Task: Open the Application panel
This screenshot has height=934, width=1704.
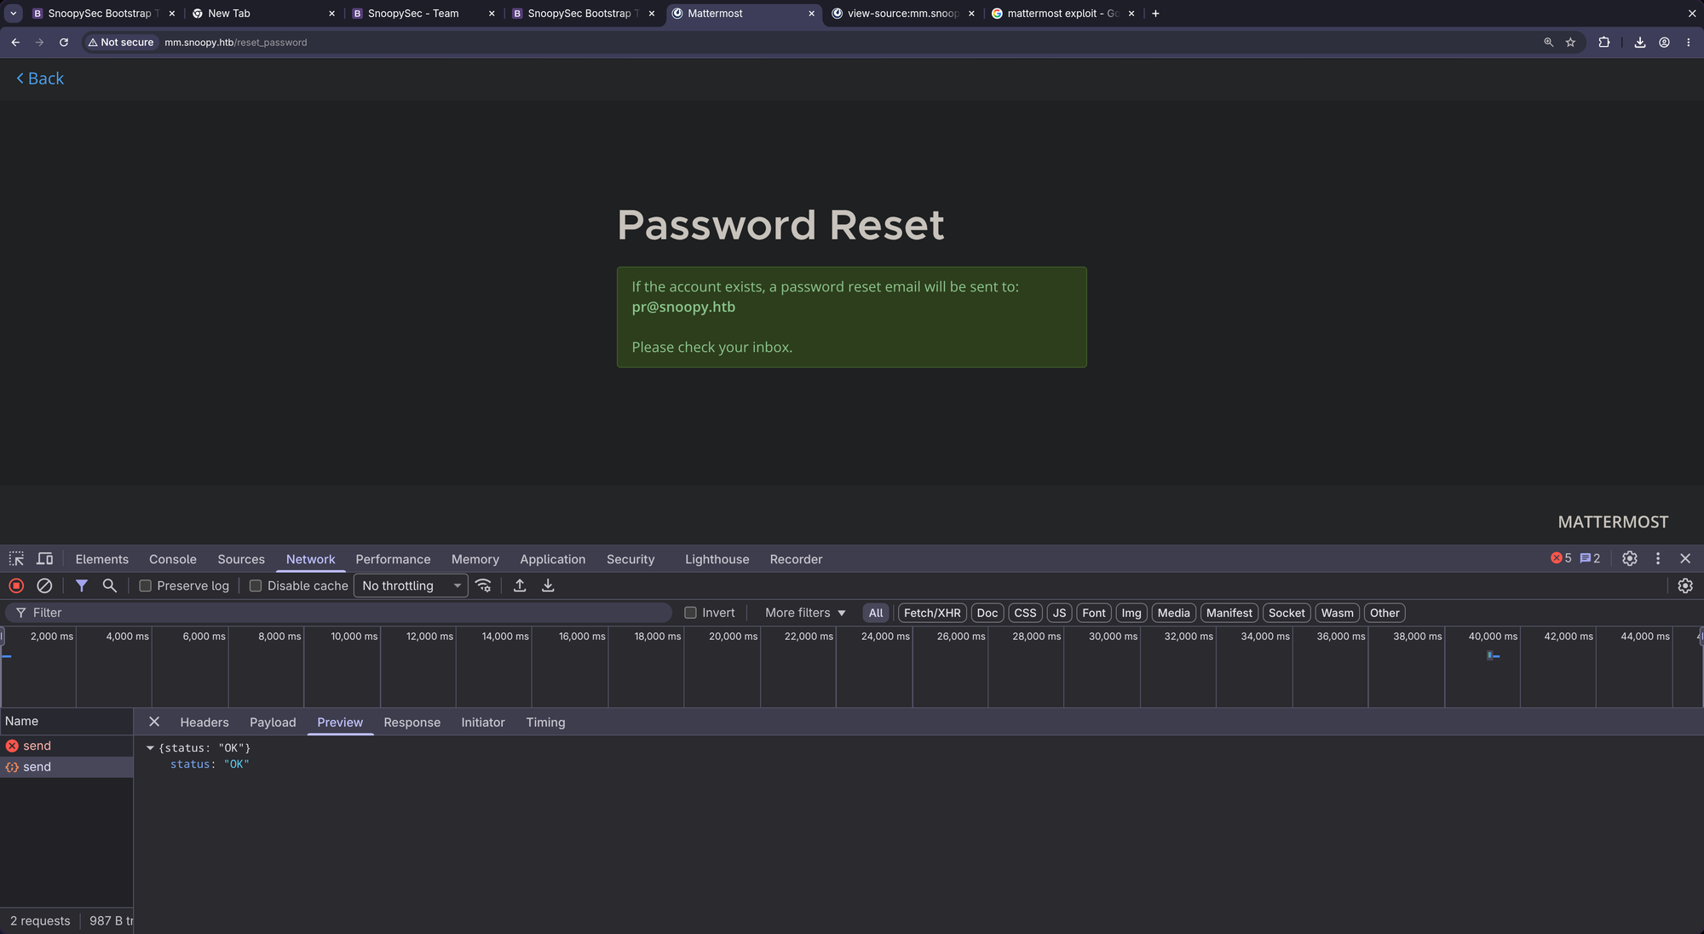Action: [553, 559]
